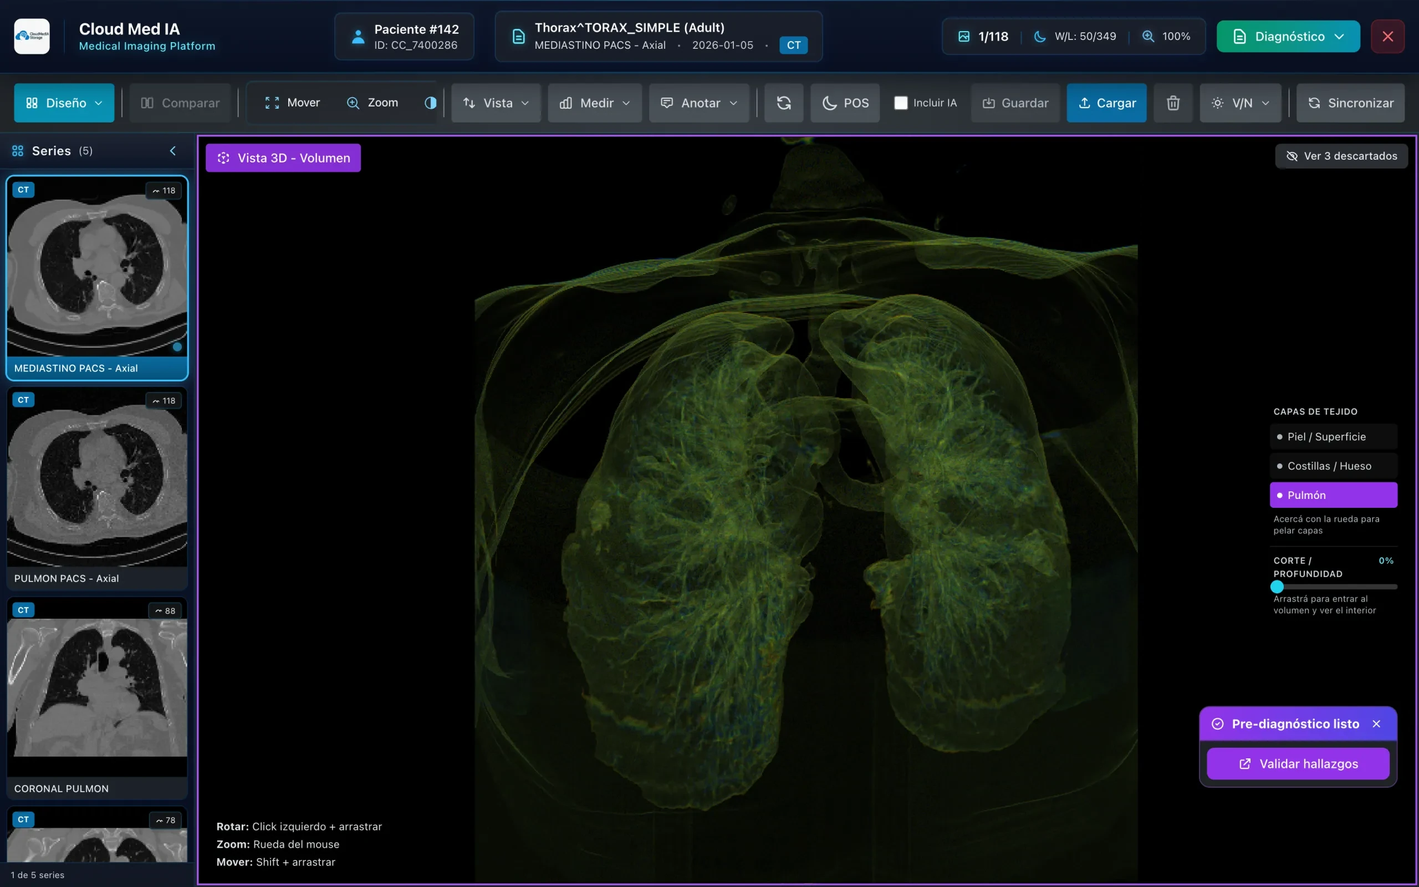Click the study document icon
1419x887 pixels.
[x=518, y=37]
